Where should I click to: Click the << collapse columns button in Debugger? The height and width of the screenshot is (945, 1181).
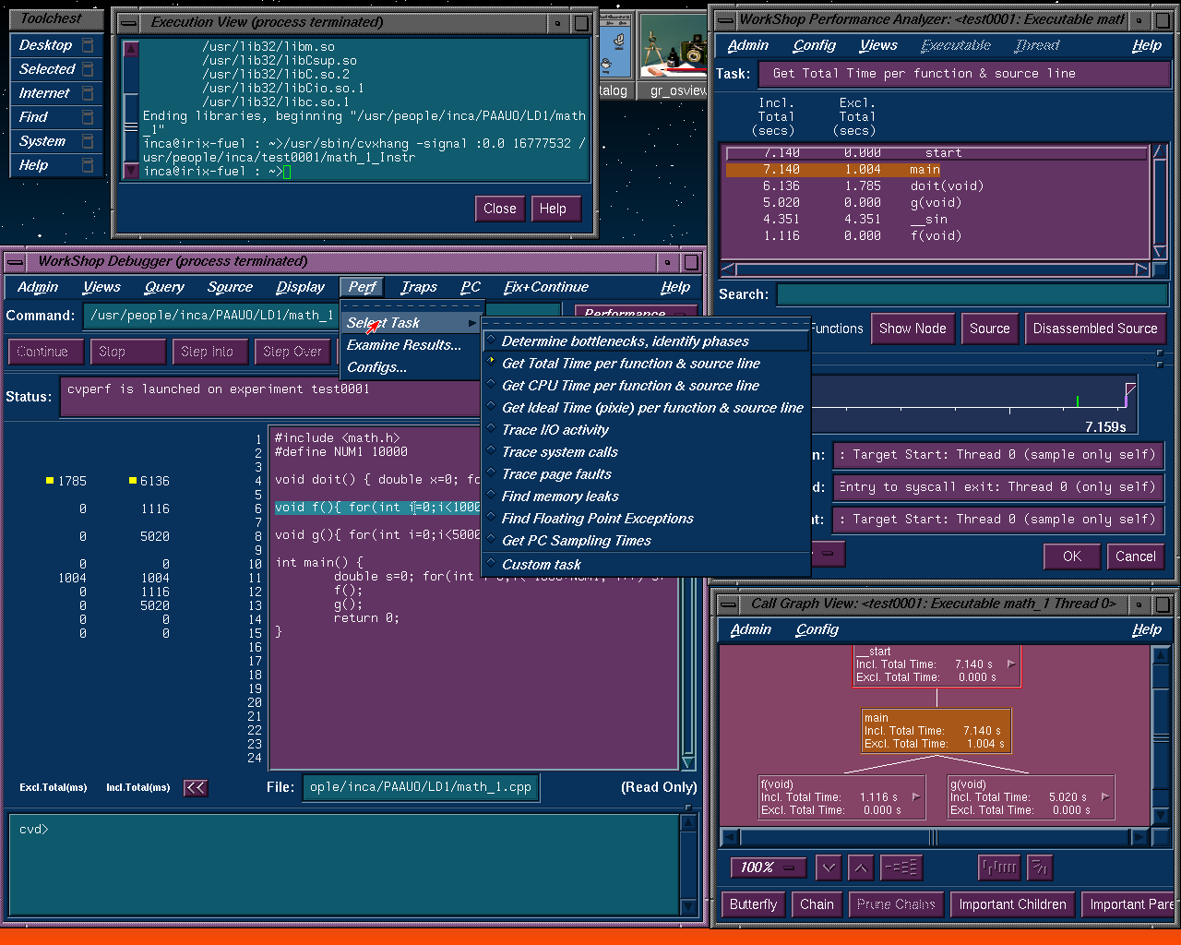[x=196, y=787]
